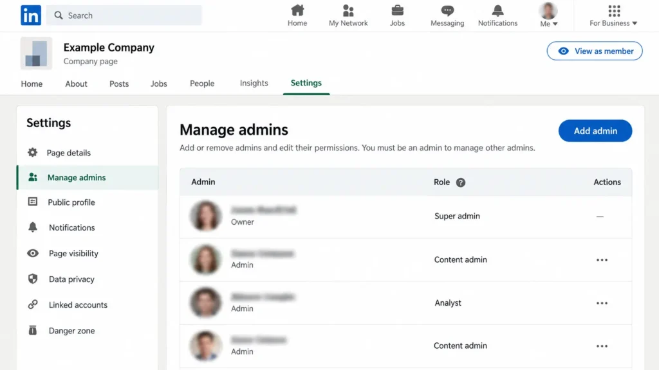Open actions menu for first Content admin
The height and width of the screenshot is (370, 659).
click(x=602, y=260)
